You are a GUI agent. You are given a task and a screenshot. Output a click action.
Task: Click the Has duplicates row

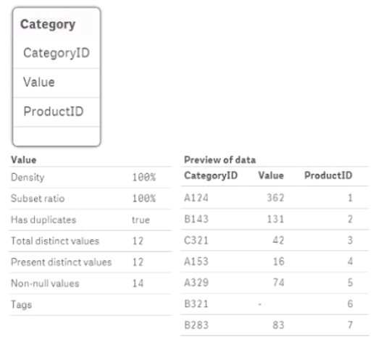[x=91, y=220]
